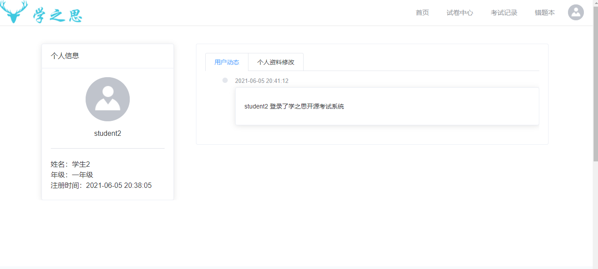Switch to the 个人资料修改 tab

coord(276,62)
